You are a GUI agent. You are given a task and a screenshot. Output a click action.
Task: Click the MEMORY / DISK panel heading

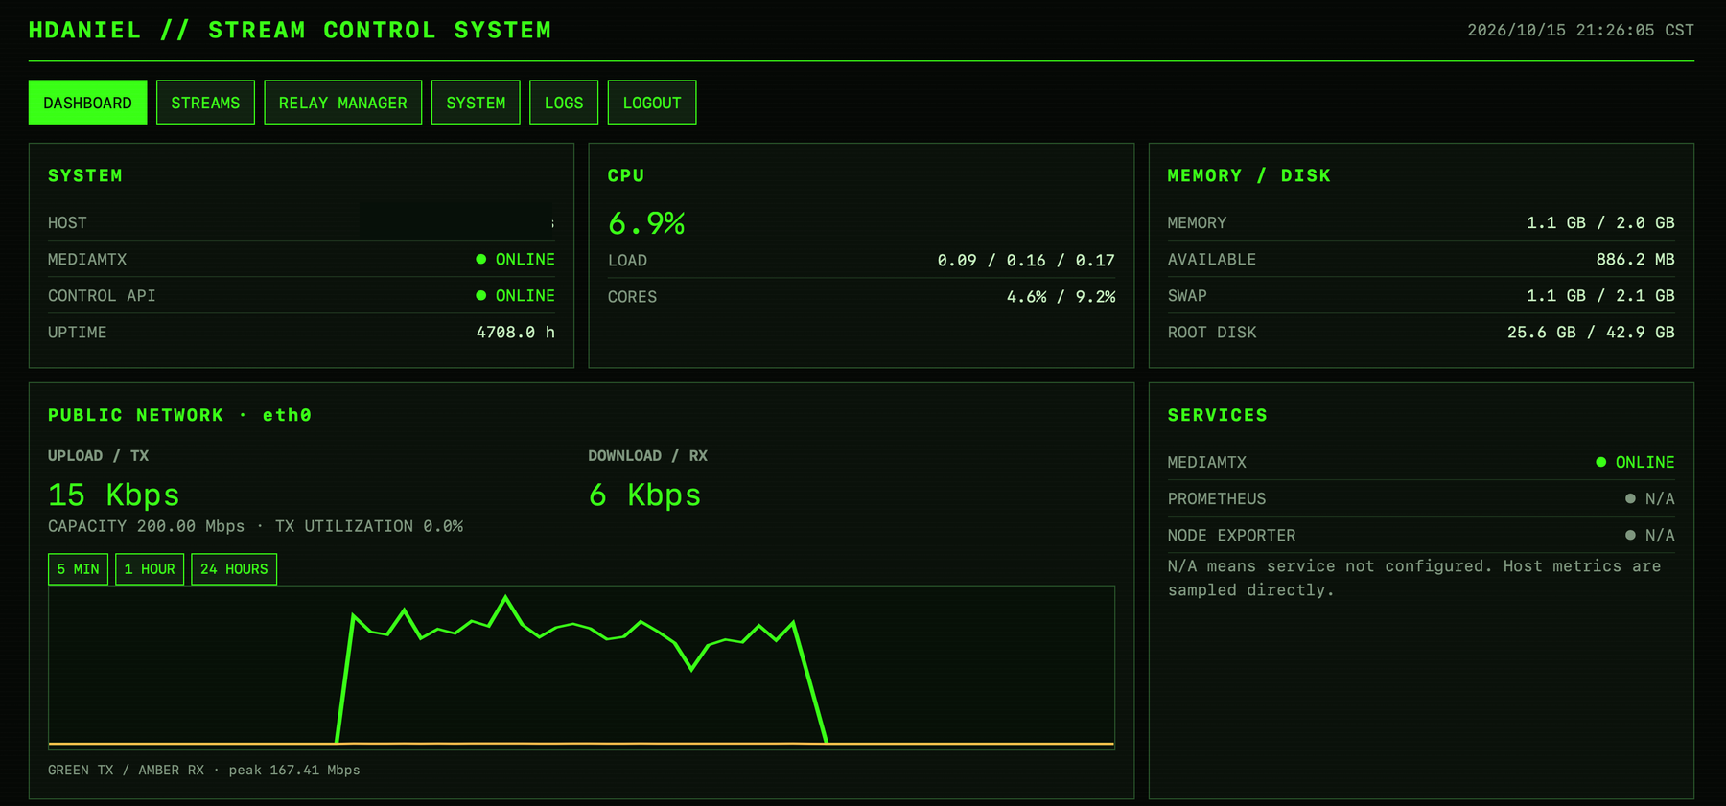1248,175
